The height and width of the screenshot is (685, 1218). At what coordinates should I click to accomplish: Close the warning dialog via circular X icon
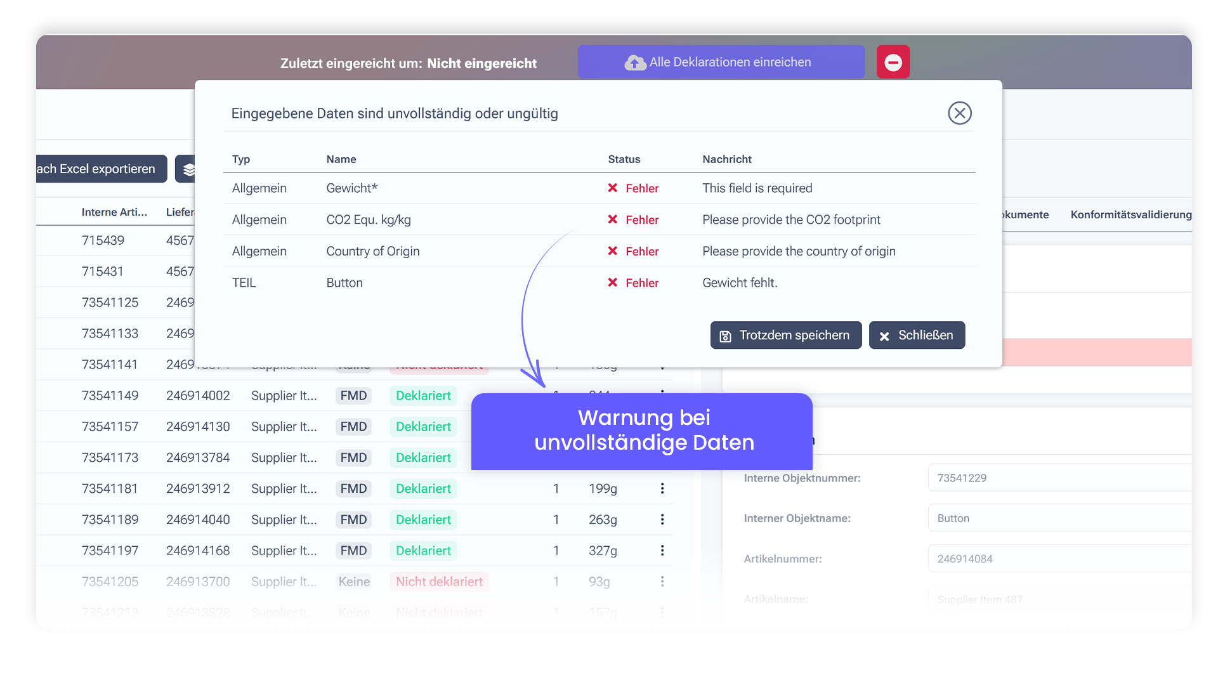point(960,113)
